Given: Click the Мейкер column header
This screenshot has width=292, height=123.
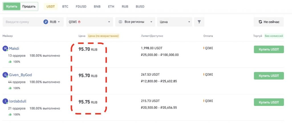Looking at the screenshot, I should click(x=8, y=36).
